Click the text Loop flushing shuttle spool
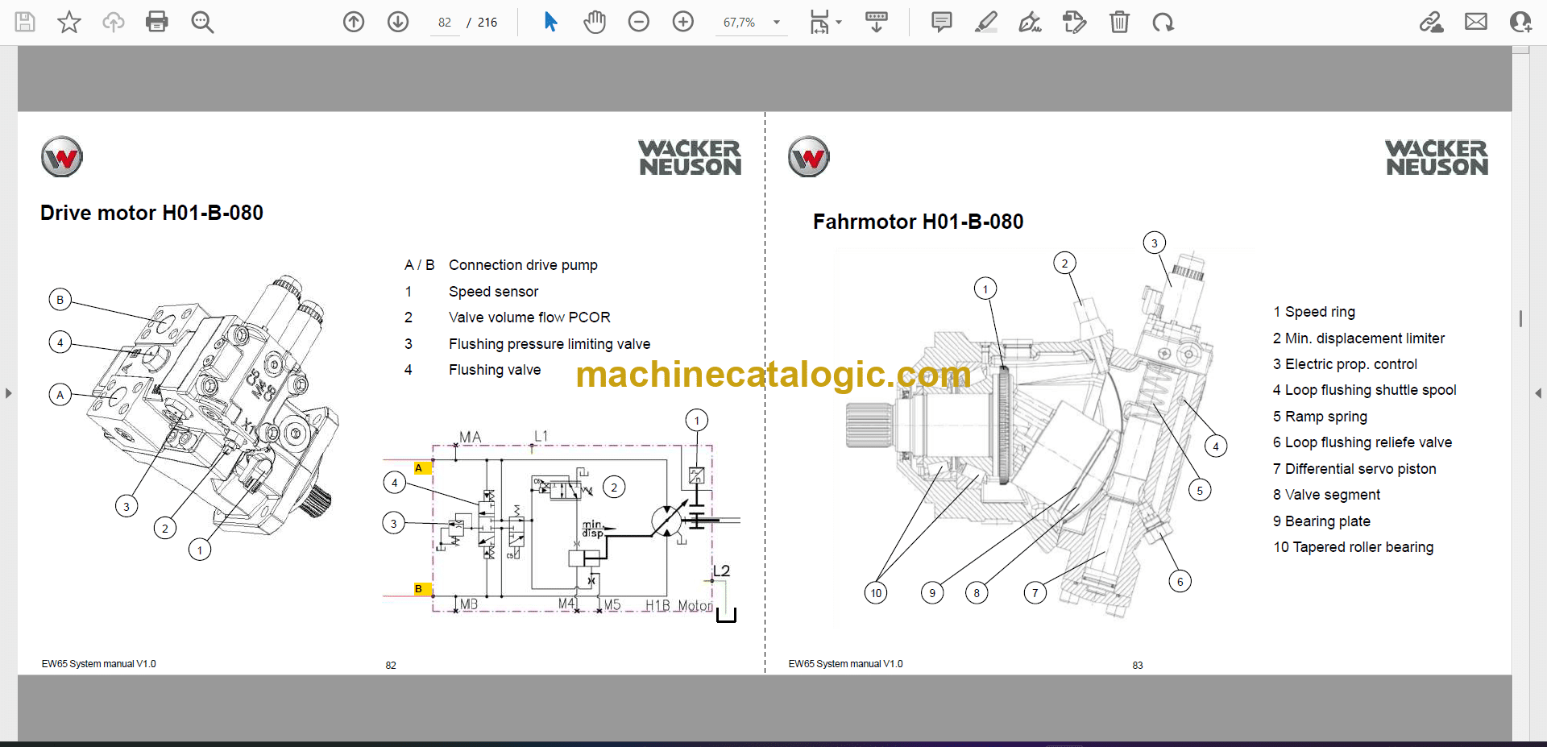The width and height of the screenshot is (1547, 747). click(x=1371, y=390)
